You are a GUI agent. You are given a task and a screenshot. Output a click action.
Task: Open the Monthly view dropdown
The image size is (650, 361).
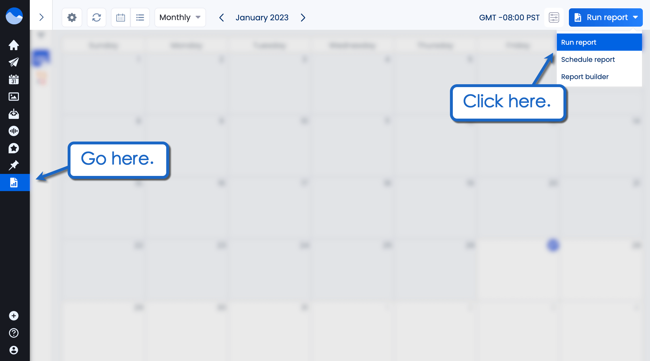180,17
